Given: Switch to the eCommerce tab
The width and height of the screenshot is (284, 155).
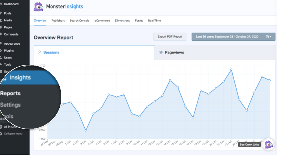Looking at the screenshot, I should click(x=102, y=21).
